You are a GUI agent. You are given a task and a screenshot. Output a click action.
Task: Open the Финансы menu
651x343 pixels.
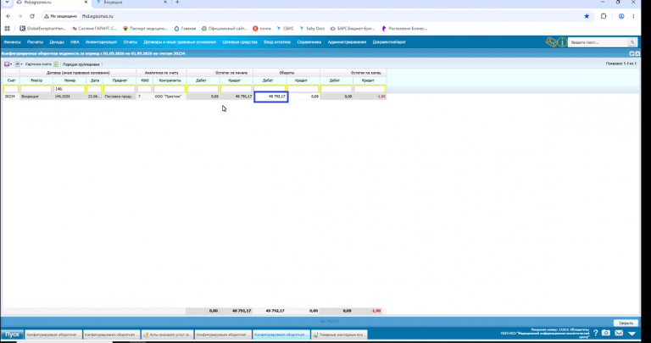click(12, 41)
